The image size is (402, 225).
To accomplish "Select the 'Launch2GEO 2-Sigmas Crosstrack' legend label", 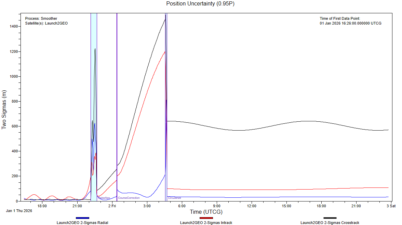I will tap(330, 223).
